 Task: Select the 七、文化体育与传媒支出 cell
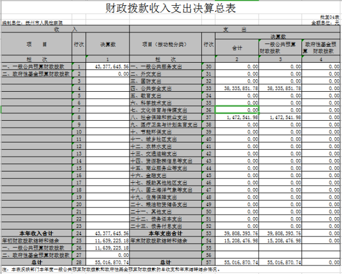[x=165, y=110]
